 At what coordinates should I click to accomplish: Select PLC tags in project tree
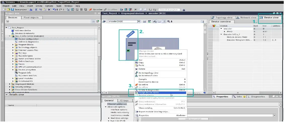point(22,53)
